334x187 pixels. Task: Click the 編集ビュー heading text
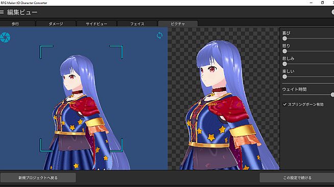(x=22, y=12)
